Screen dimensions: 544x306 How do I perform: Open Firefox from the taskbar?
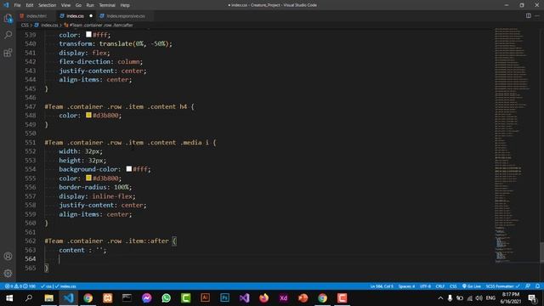tap(263, 298)
